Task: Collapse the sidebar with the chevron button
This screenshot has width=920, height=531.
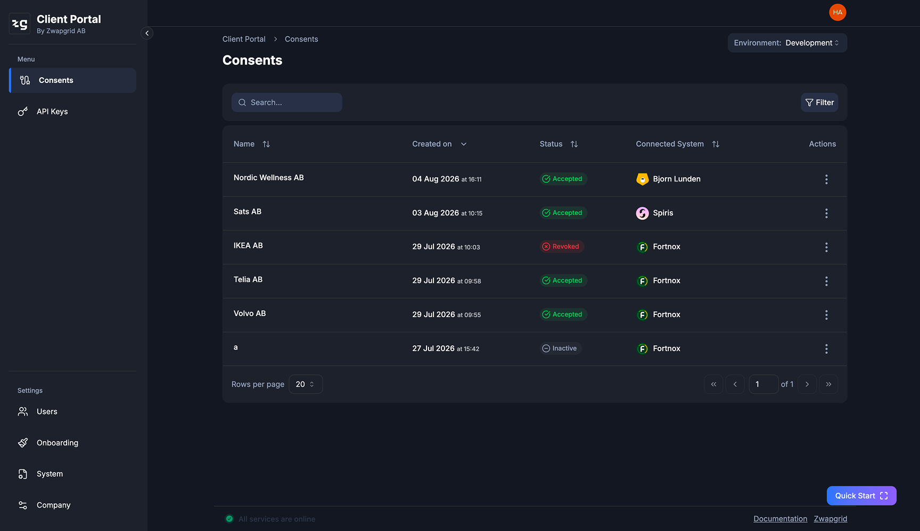Action: pyautogui.click(x=147, y=33)
